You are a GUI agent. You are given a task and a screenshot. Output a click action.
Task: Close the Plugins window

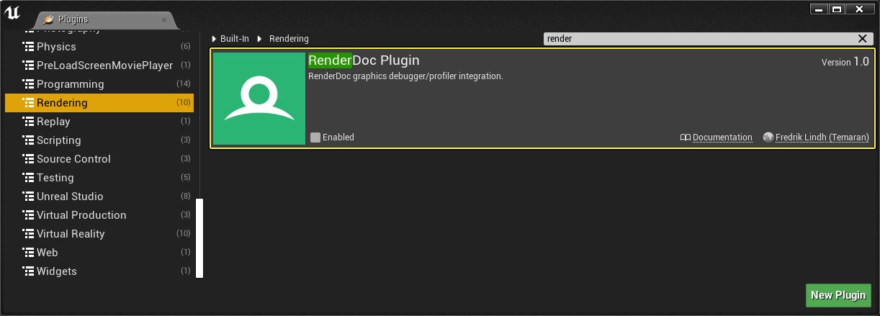coord(860,9)
